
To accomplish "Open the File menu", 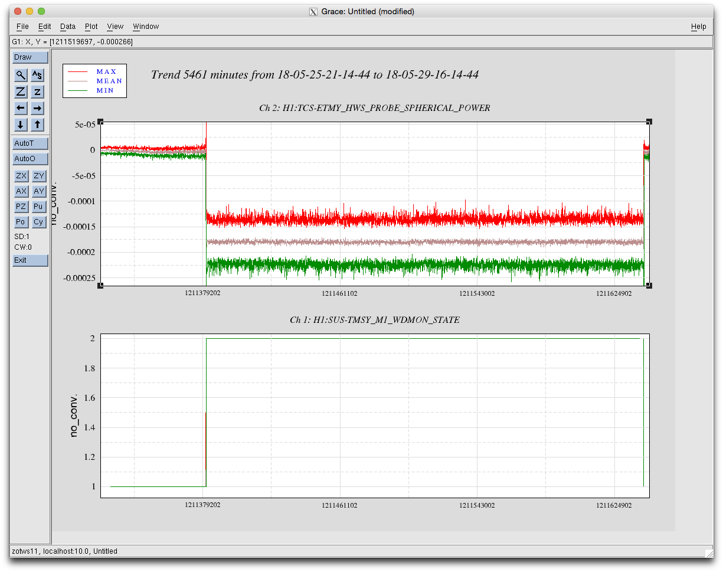I will click(22, 27).
